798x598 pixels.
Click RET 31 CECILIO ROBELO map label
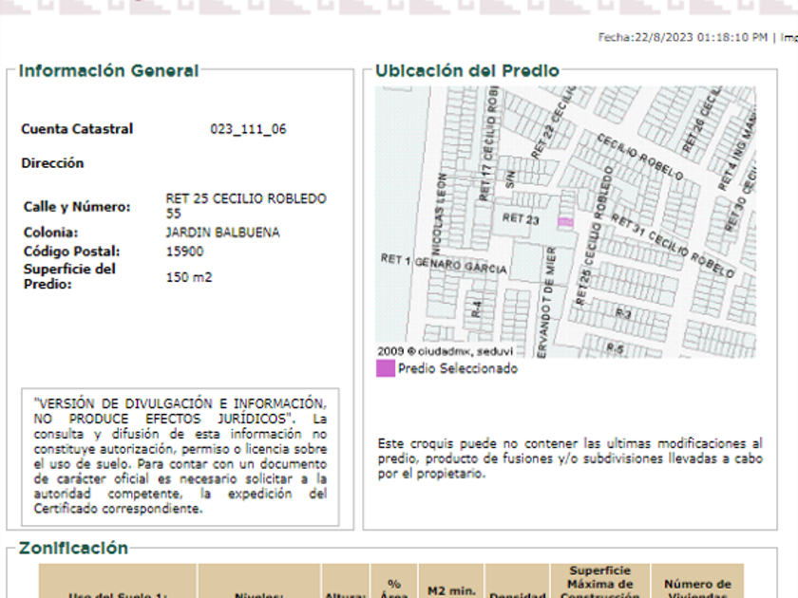673,245
